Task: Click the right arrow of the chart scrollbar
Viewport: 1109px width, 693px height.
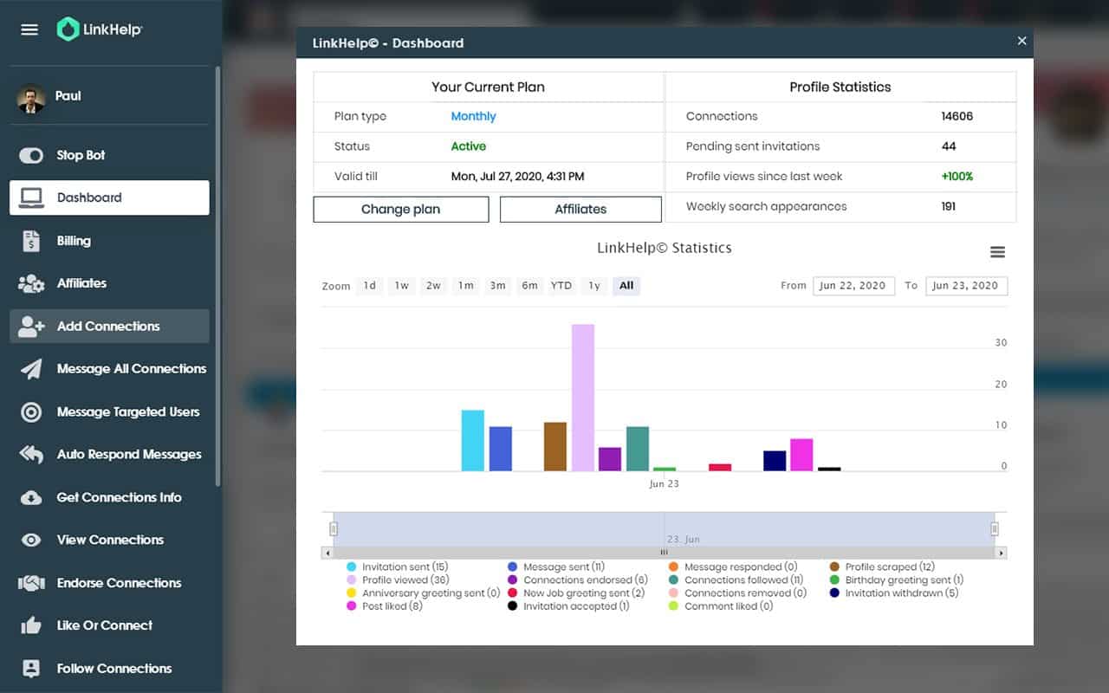Action: point(1001,553)
